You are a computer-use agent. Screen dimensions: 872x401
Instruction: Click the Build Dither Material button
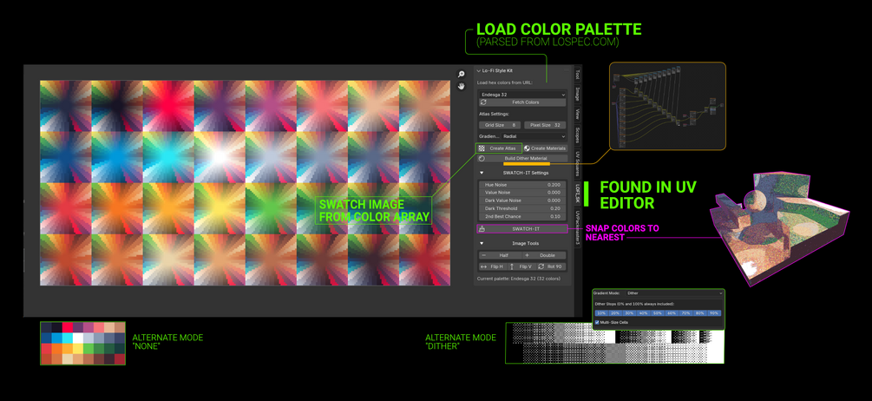pyautogui.click(x=522, y=159)
